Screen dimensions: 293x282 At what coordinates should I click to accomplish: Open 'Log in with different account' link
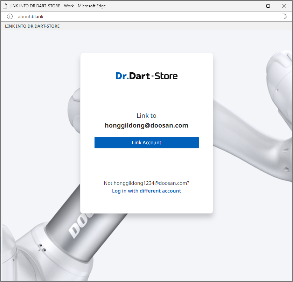click(146, 191)
